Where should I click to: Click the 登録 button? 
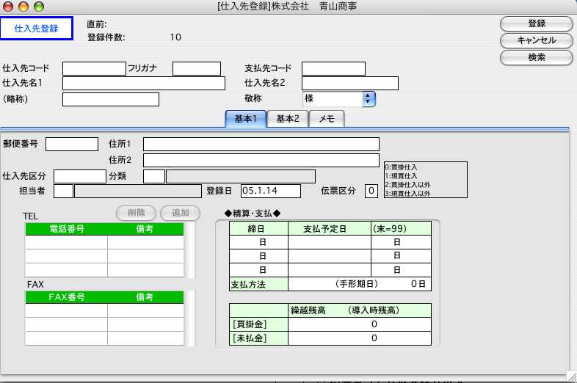coord(536,23)
